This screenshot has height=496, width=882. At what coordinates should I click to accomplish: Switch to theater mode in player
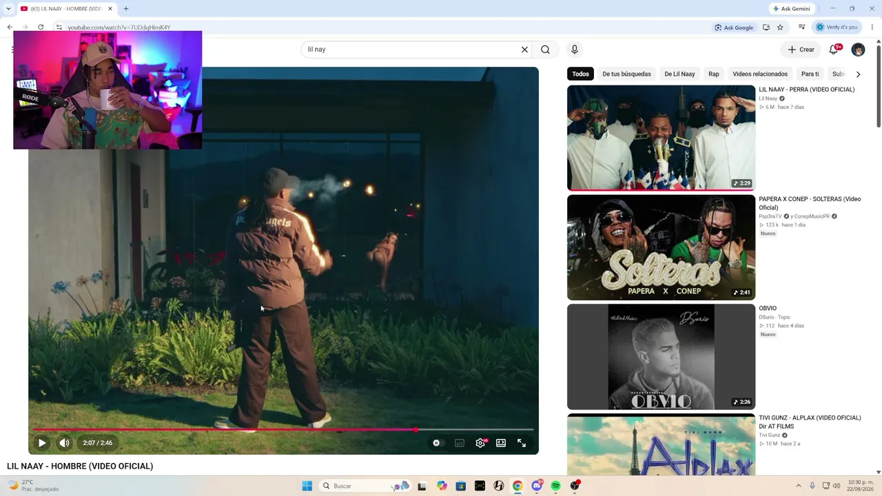[x=501, y=443]
